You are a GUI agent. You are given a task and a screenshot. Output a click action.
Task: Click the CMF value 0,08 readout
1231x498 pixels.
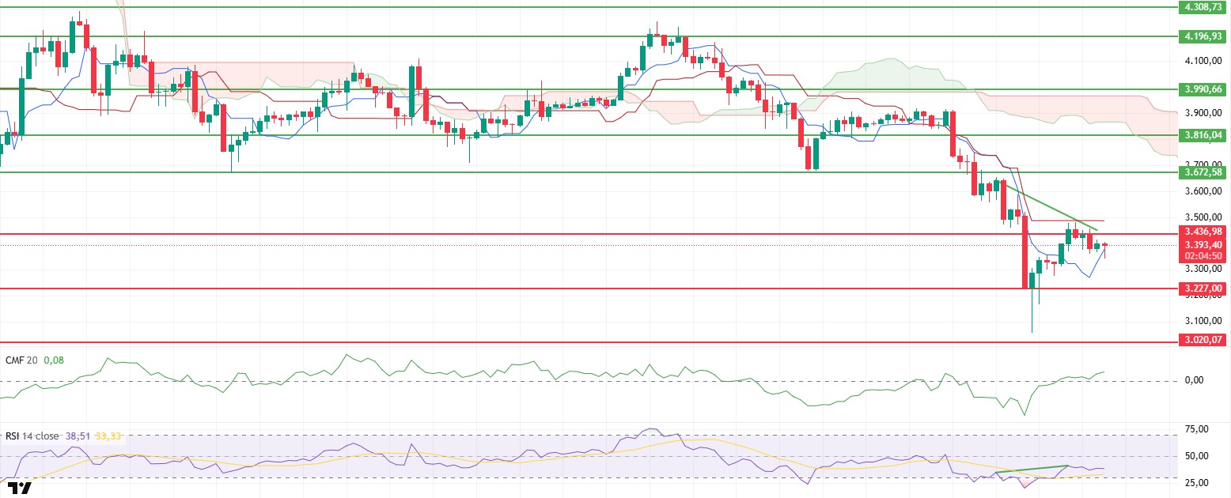click(54, 360)
